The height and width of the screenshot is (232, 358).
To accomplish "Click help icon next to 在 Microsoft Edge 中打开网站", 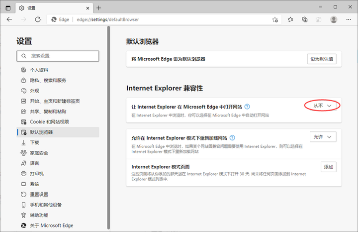I will 247,107.
